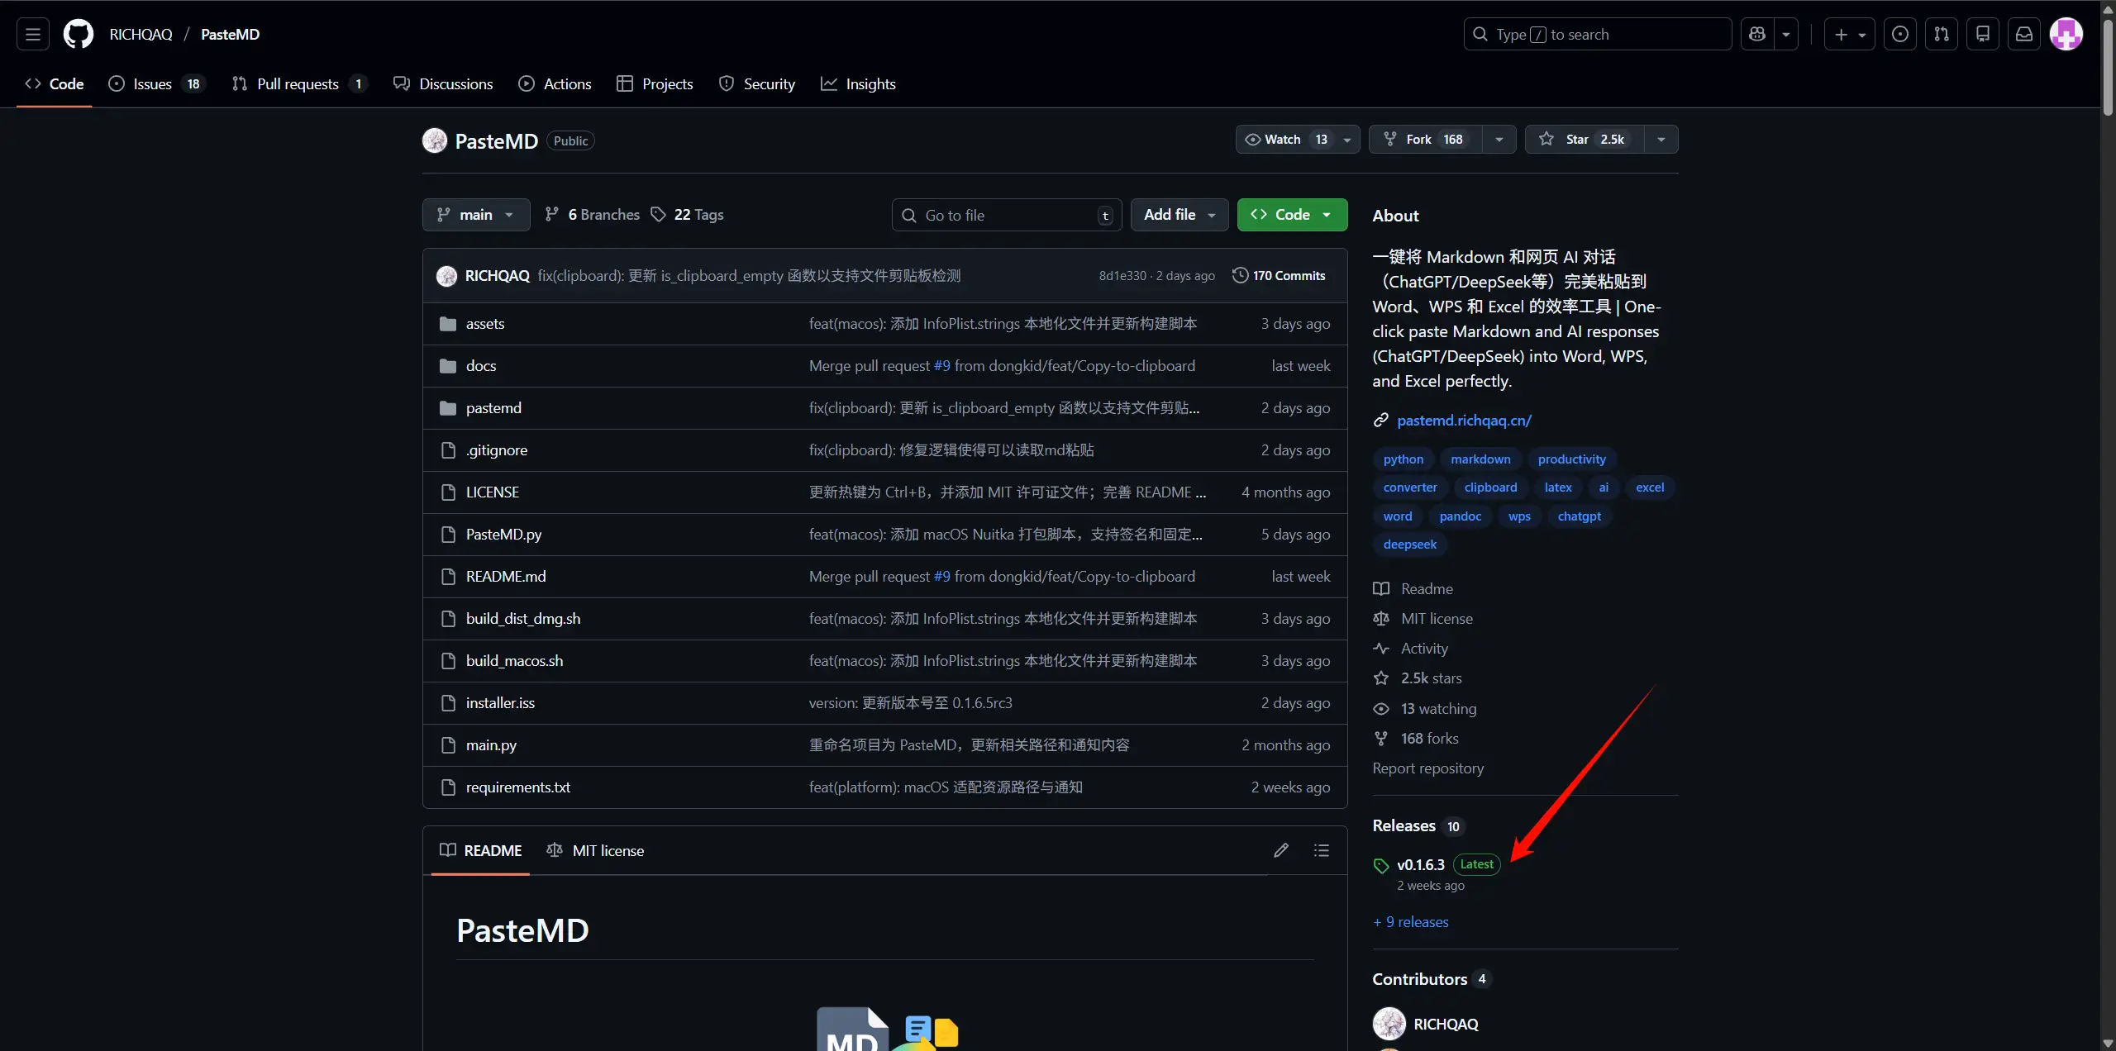Show all releases via + 9 releases
The width and height of the screenshot is (2116, 1051).
(x=1409, y=921)
